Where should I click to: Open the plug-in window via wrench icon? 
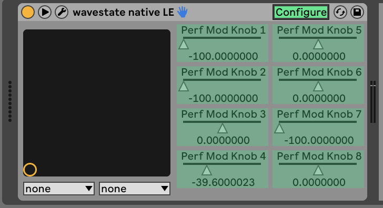tap(62, 12)
